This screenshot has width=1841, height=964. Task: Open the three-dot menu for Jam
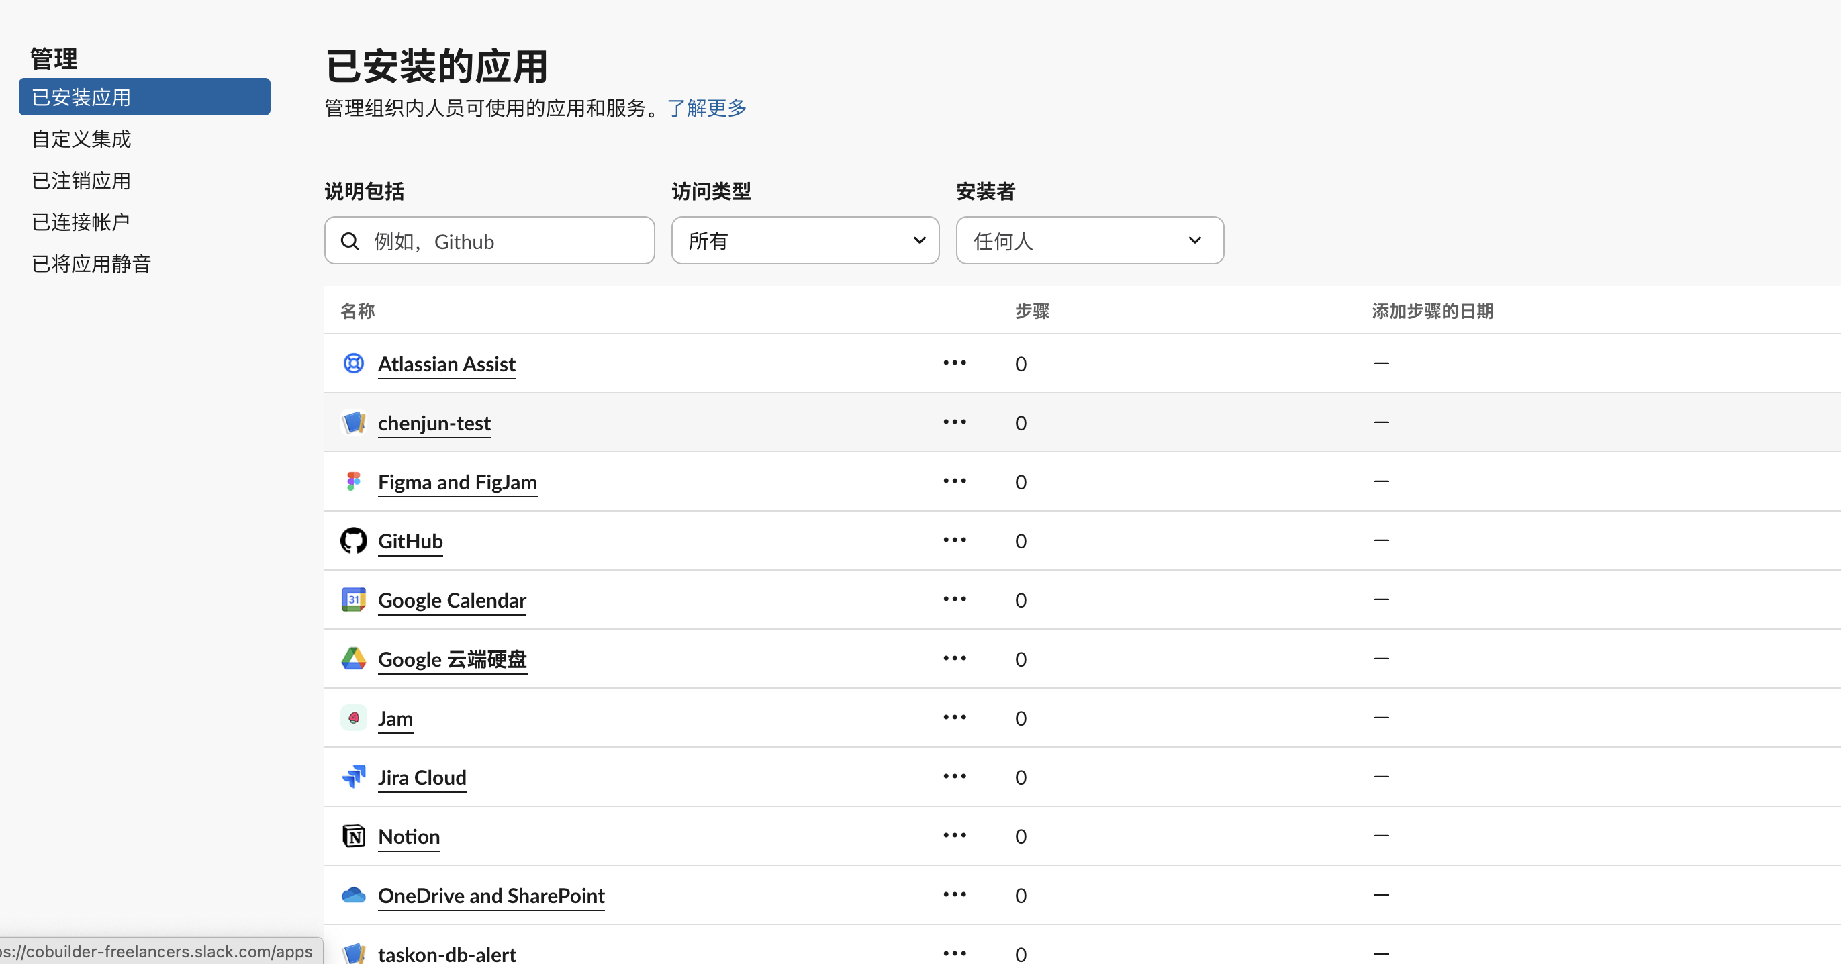[954, 717]
